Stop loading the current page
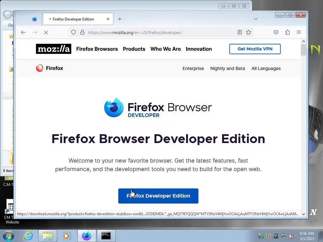The width and height of the screenshot is (323, 242). (46, 32)
